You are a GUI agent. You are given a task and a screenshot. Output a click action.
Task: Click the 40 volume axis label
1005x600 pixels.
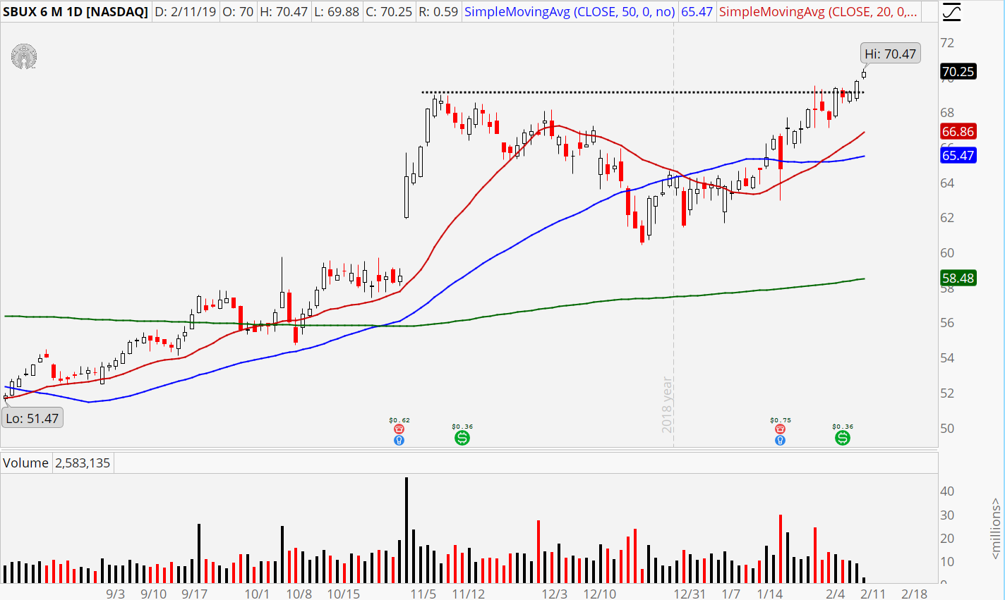947,491
